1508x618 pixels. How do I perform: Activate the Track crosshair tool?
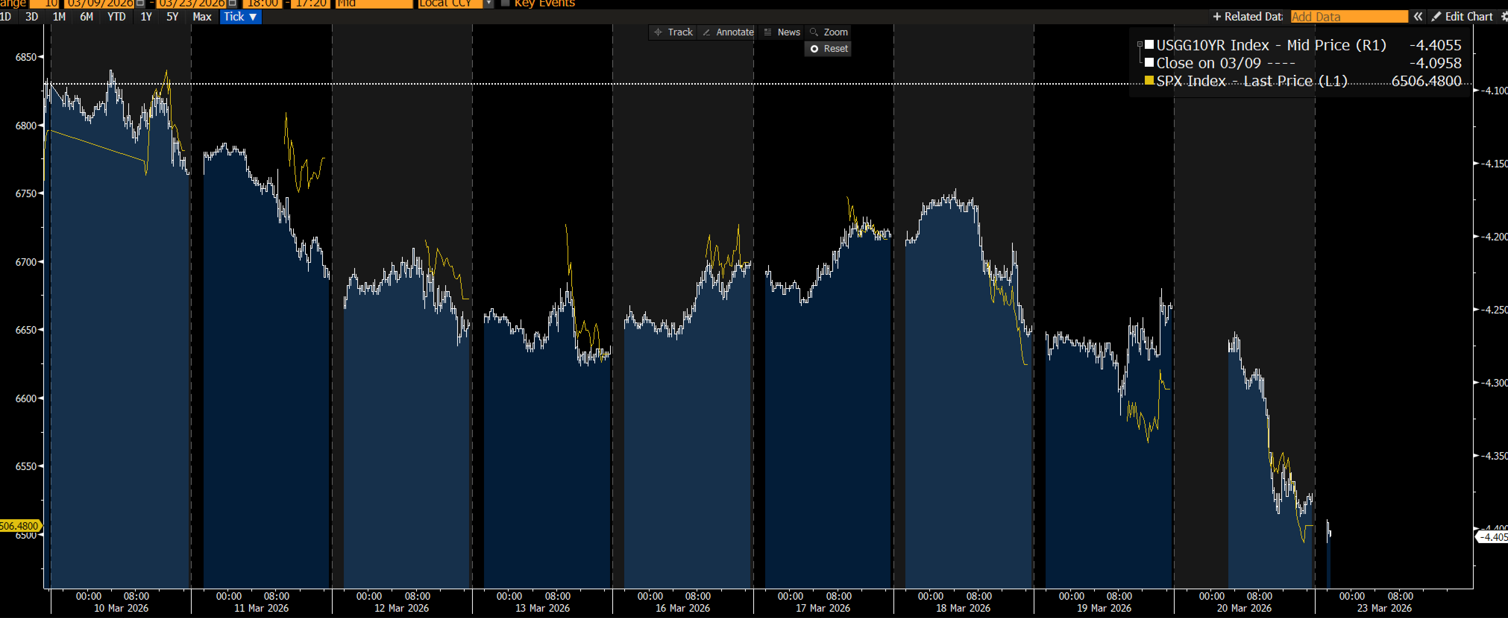pyautogui.click(x=673, y=32)
